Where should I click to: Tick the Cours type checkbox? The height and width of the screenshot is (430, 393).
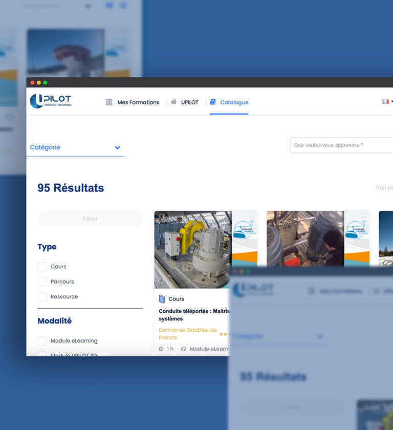[x=42, y=267]
